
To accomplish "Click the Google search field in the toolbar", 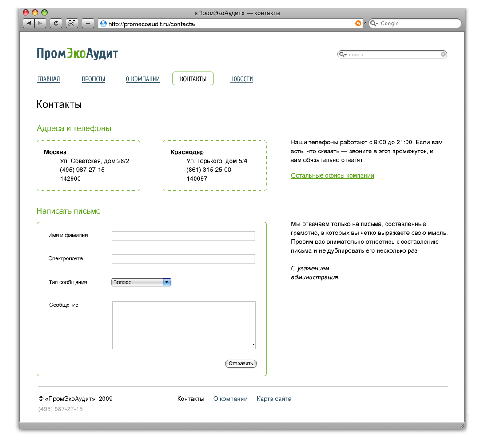I will pos(415,24).
